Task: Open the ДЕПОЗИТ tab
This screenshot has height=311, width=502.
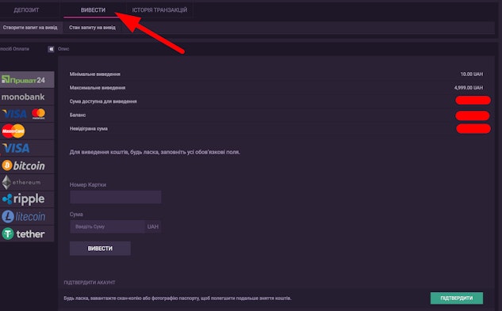Action: coord(27,10)
